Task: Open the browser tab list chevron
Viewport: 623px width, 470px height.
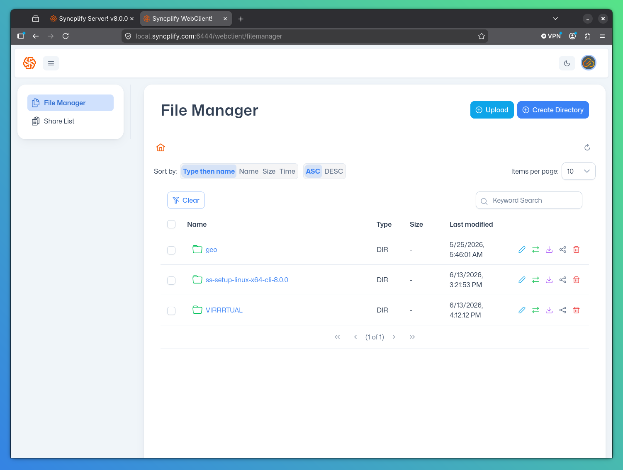Action: click(x=555, y=19)
